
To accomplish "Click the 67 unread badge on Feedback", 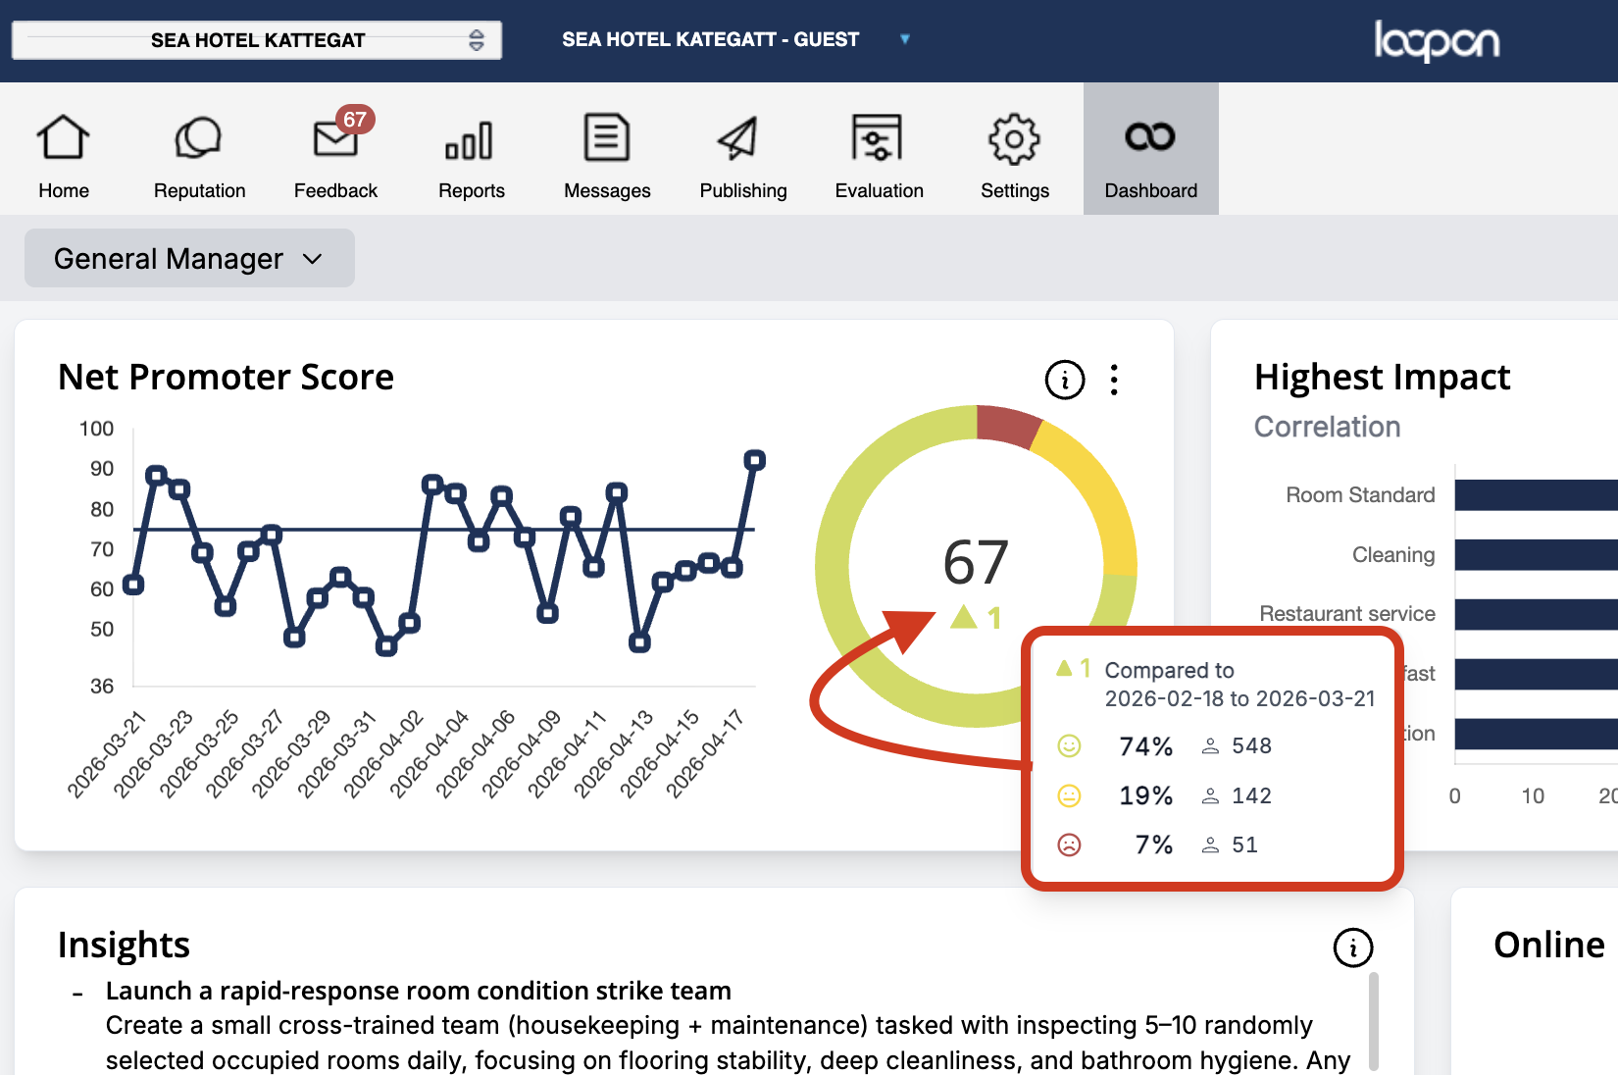I will point(355,120).
